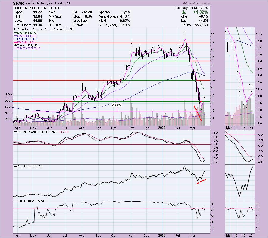
Task: Click the SCTR (Small) value 69.6
Action: coord(126,25)
